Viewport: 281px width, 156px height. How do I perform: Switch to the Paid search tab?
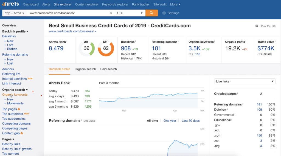(x=108, y=69)
